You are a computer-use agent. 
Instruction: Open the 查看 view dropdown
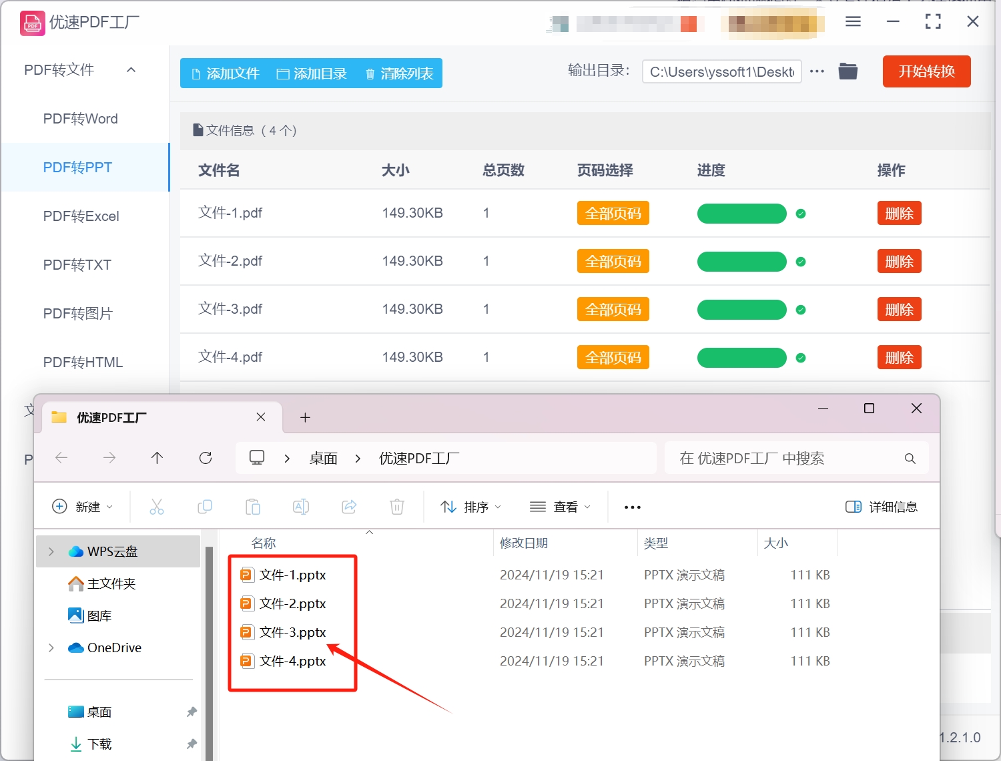(x=561, y=507)
